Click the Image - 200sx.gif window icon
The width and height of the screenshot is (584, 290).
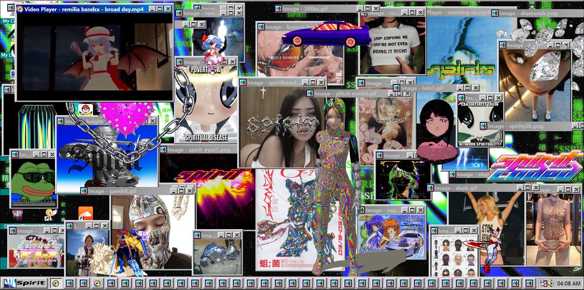pyautogui.click(x=278, y=8)
